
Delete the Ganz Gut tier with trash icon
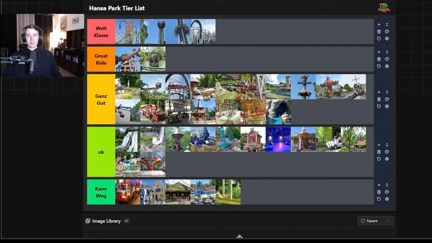coord(379,100)
